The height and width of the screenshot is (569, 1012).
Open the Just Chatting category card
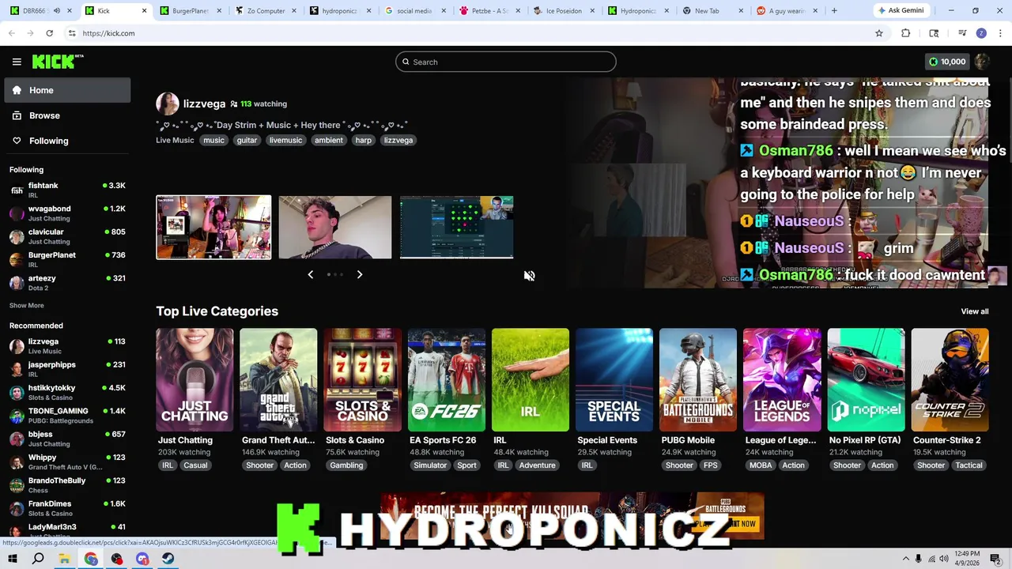click(x=194, y=380)
